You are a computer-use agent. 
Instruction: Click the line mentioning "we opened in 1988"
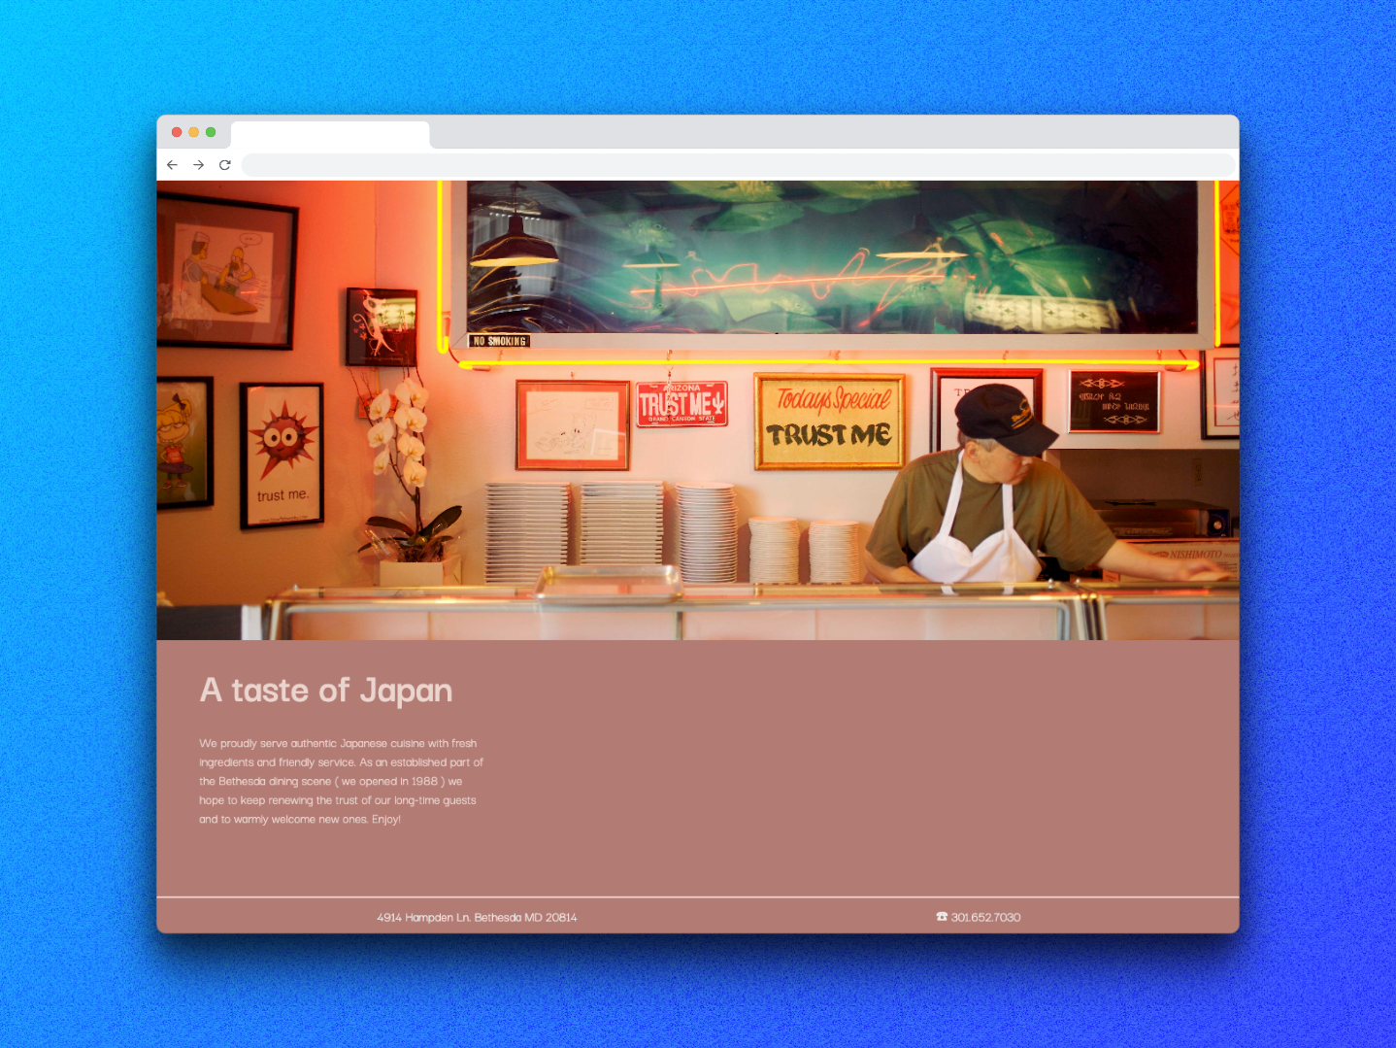[331, 781]
